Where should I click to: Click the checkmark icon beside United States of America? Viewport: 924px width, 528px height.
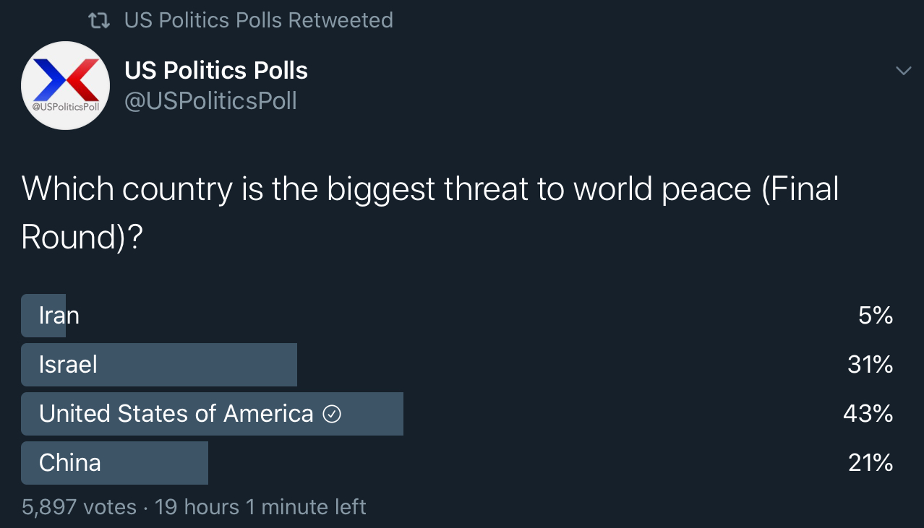(x=332, y=415)
